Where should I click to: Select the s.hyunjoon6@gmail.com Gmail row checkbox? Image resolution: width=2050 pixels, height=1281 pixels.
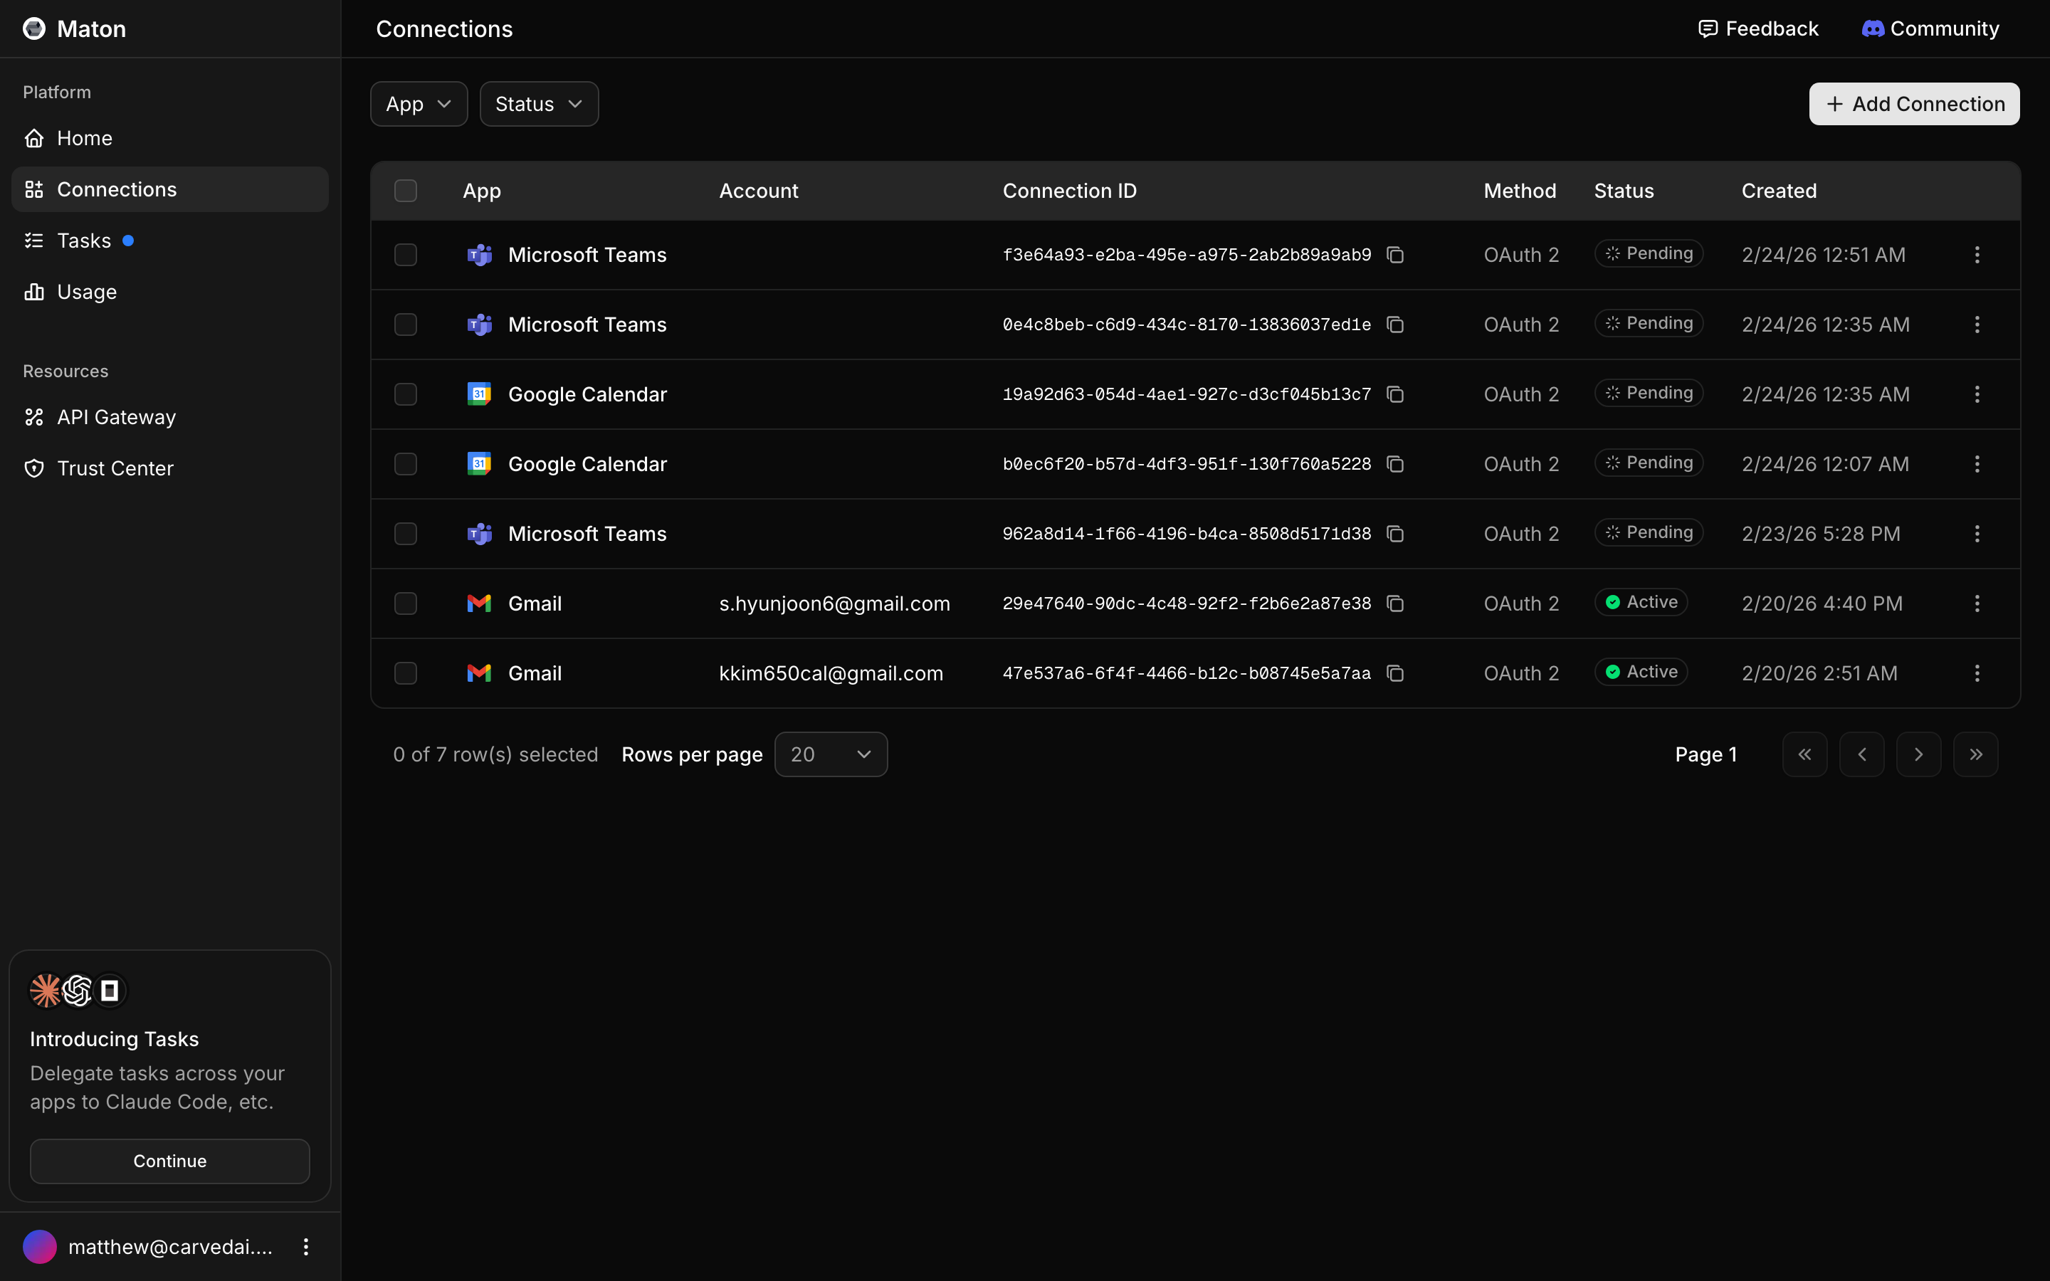[406, 603]
